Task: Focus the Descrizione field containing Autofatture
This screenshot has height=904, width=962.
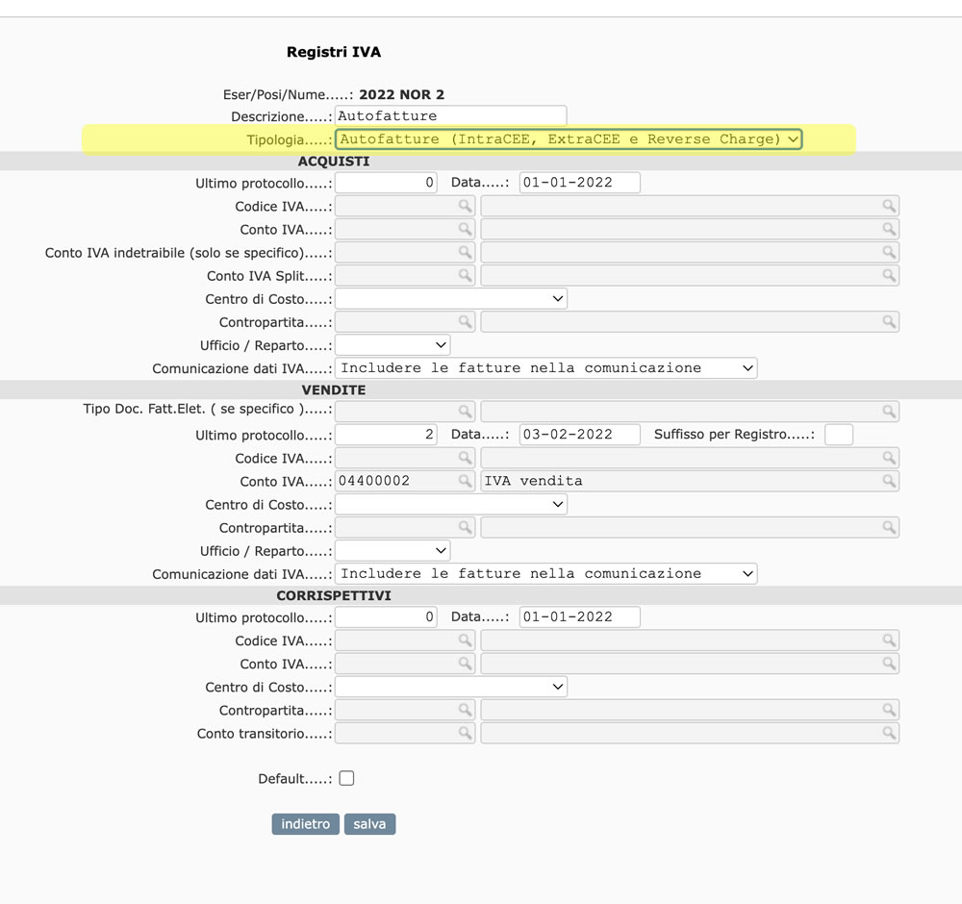Action: (451, 116)
